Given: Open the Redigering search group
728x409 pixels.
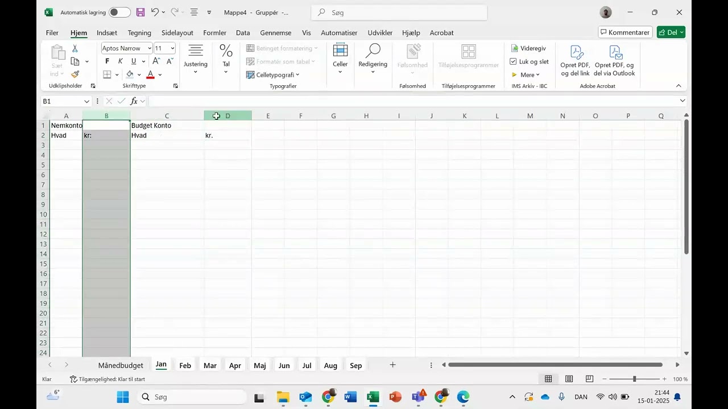Looking at the screenshot, I should click(373, 59).
